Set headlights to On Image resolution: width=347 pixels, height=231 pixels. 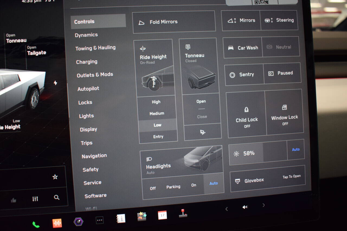pyautogui.click(x=194, y=185)
